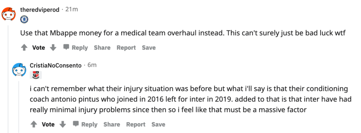
Task: Reply to CristiaNoConsento's comment
Action: point(85,124)
